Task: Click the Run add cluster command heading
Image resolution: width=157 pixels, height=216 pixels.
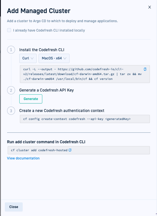Action: pyautogui.click(x=46, y=142)
